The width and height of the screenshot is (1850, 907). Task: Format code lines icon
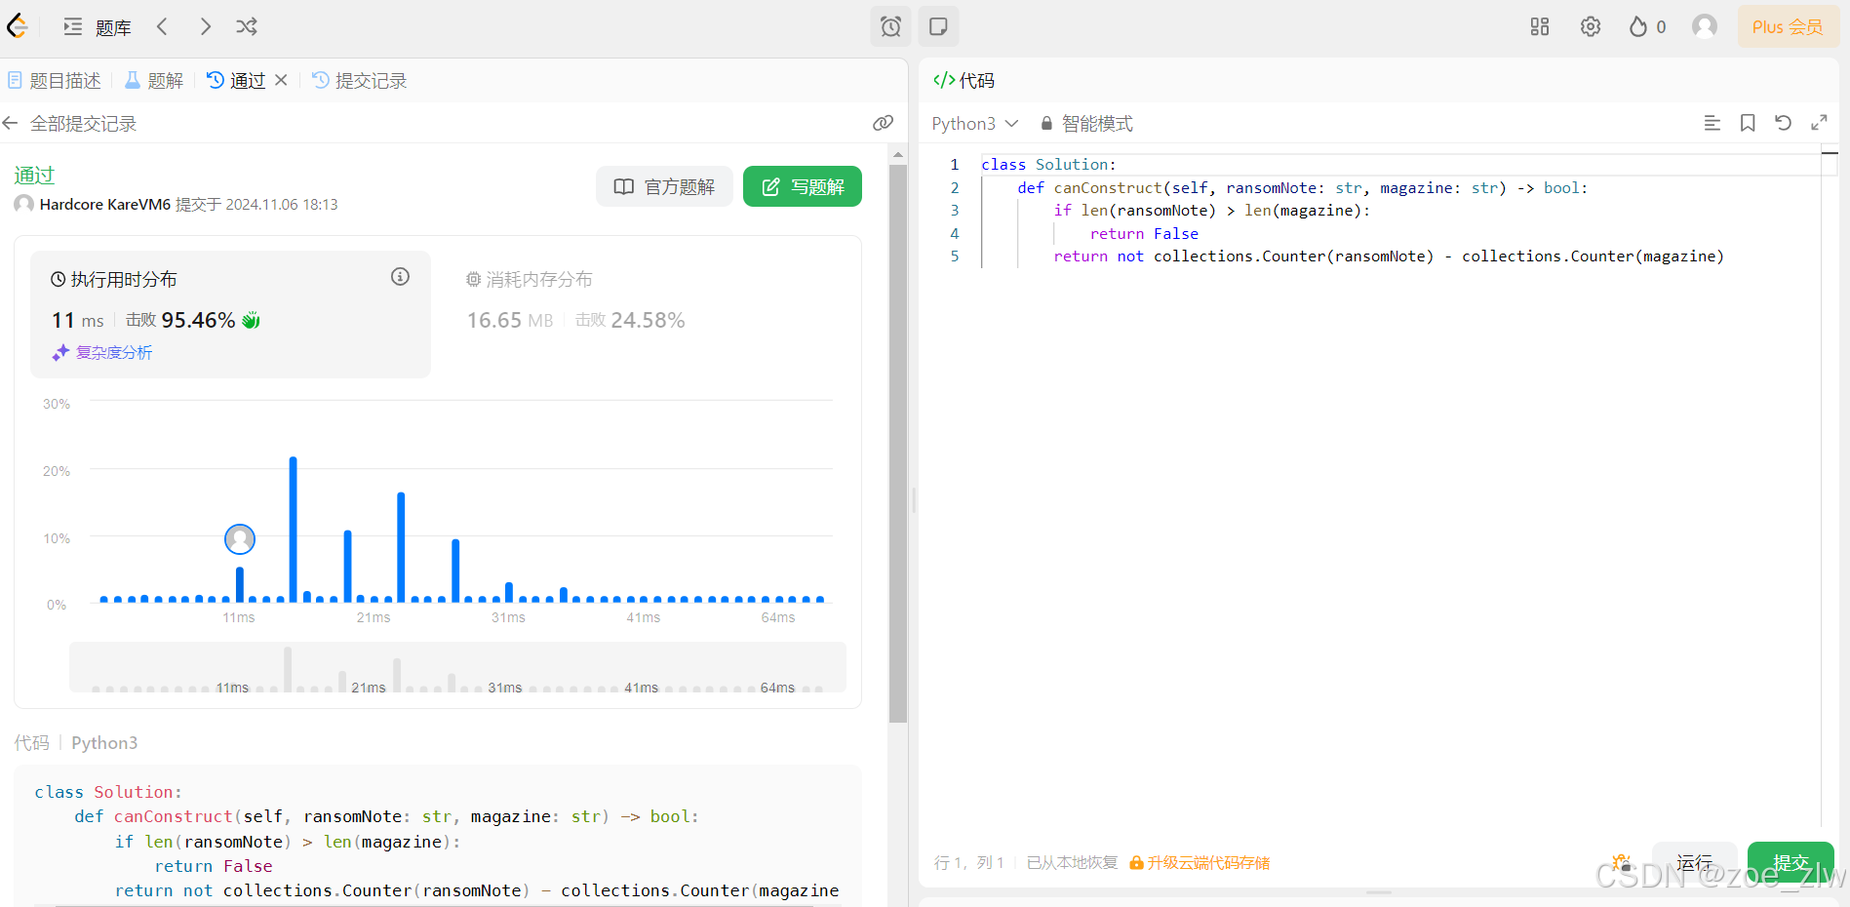pyautogui.click(x=1712, y=123)
